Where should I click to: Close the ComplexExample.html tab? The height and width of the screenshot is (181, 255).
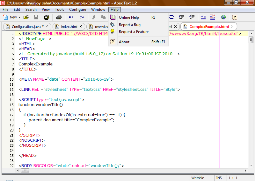[232, 26]
